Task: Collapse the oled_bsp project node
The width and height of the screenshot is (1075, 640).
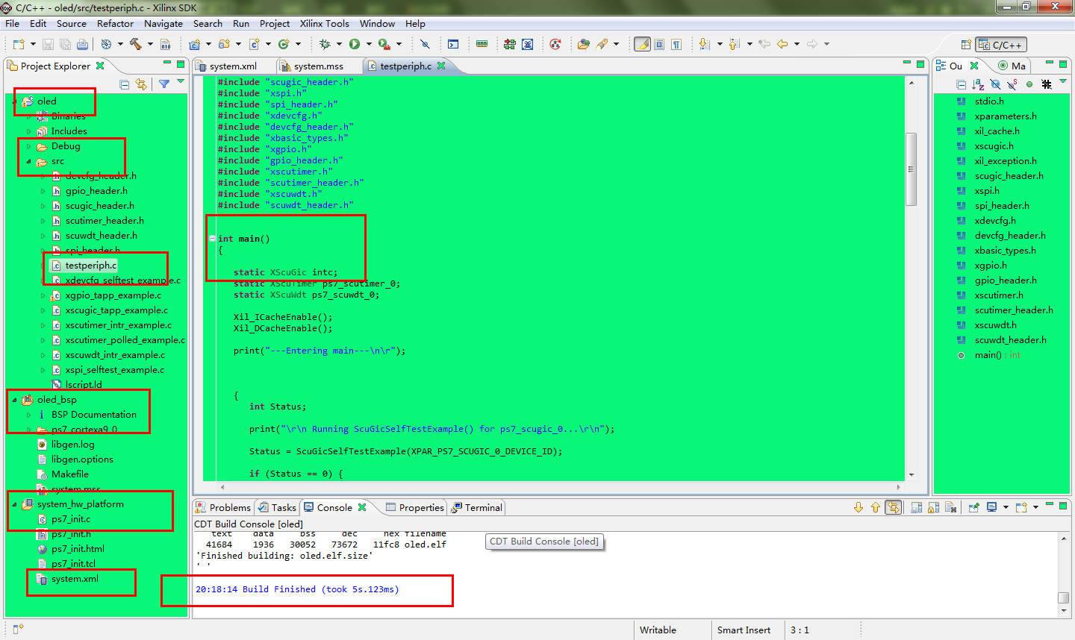Action: [14, 400]
